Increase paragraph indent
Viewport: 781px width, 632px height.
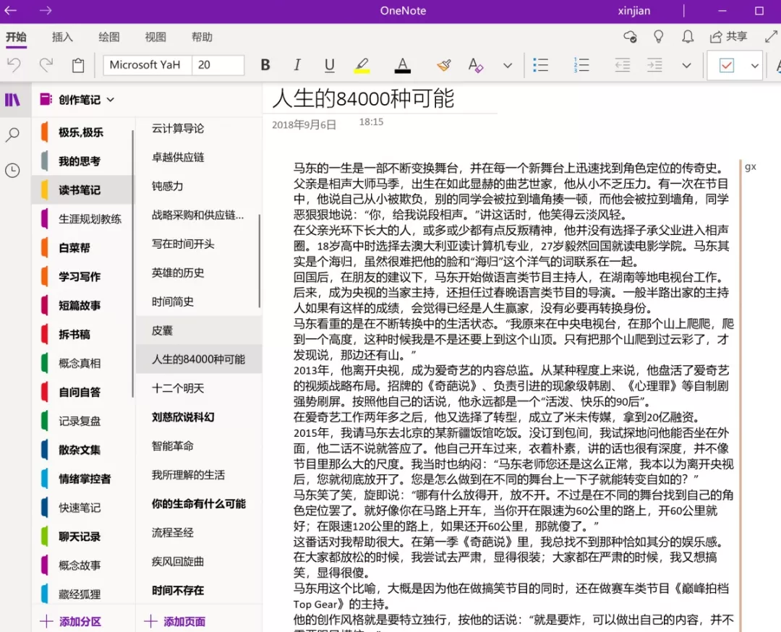tap(654, 65)
